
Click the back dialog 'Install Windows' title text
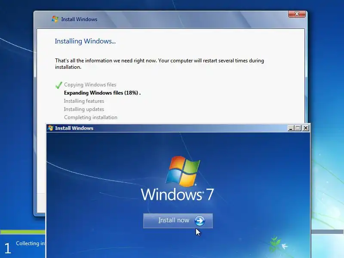pyautogui.click(x=79, y=19)
